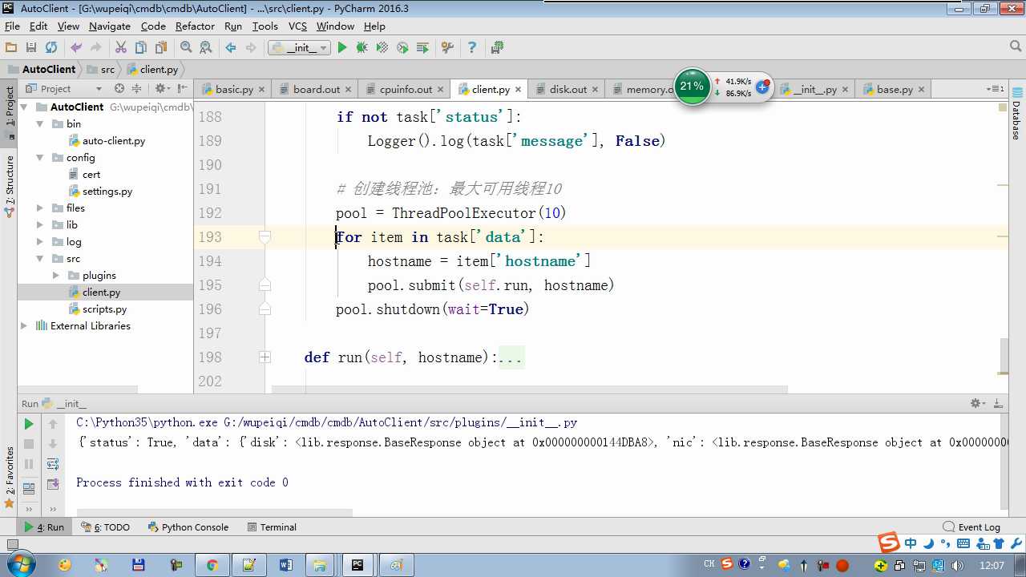The height and width of the screenshot is (577, 1026).
Task: Select settings.py in project tree
Action: pyautogui.click(x=107, y=191)
